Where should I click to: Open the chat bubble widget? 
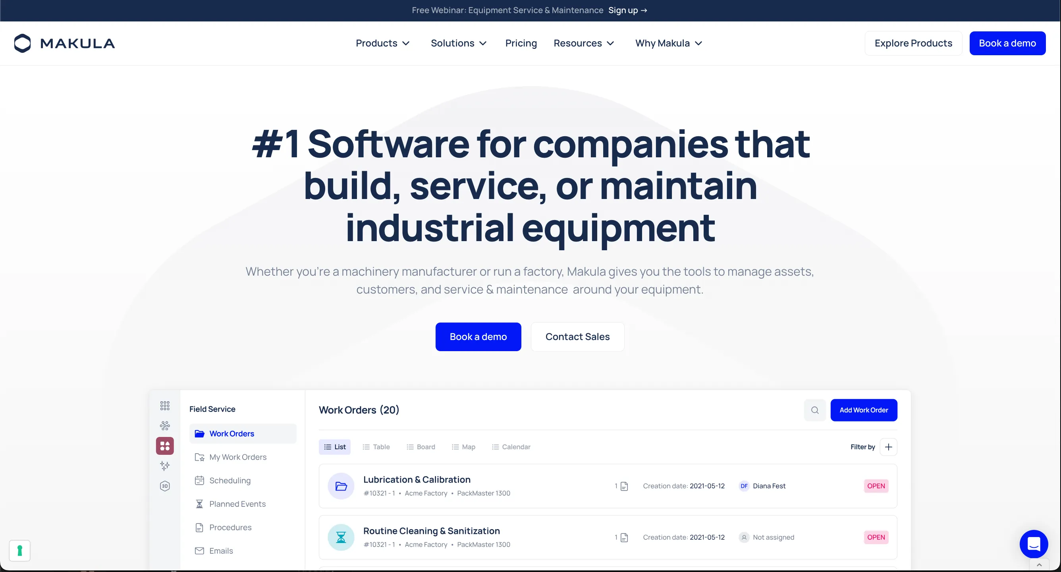tap(1034, 544)
